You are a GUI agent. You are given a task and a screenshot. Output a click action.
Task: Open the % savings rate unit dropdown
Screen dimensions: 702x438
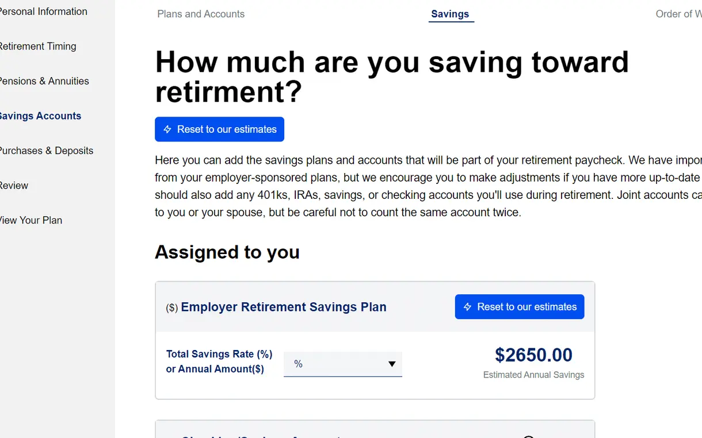click(x=343, y=364)
